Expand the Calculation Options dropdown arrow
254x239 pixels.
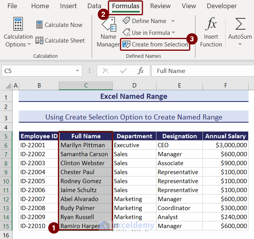coord(29,44)
